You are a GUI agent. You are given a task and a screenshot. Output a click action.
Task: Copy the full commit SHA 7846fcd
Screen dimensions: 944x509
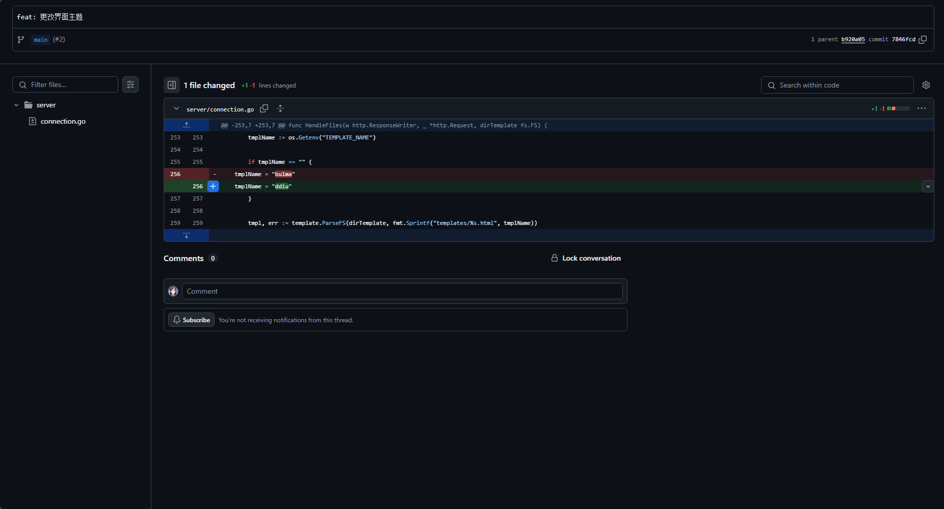(923, 39)
